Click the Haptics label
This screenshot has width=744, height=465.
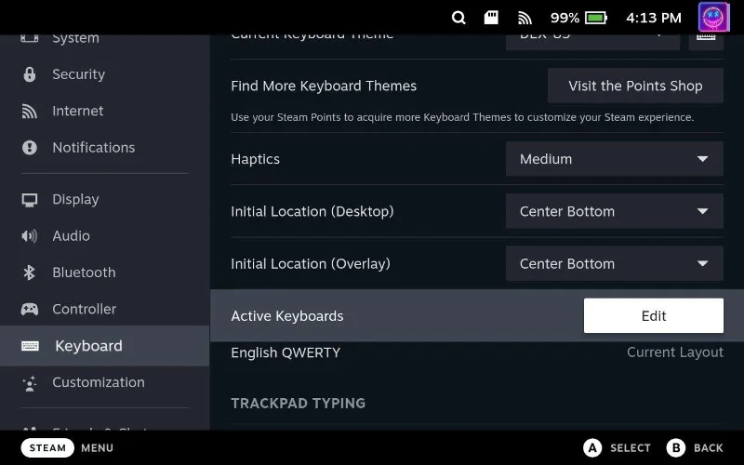(255, 159)
